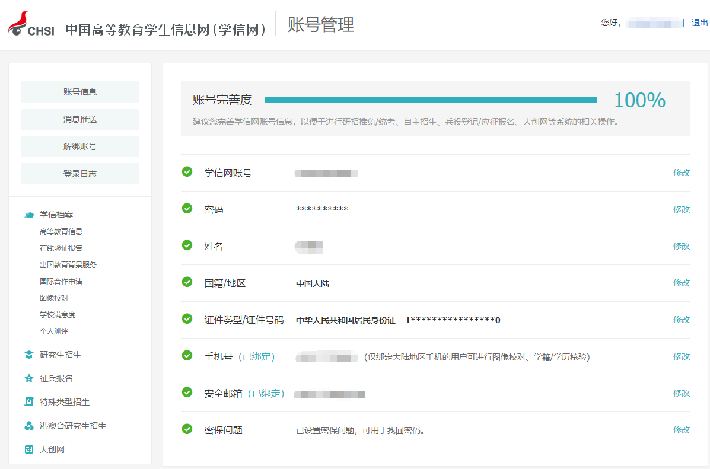
Task: Click 修改 next to 手机号
Action: point(681,356)
